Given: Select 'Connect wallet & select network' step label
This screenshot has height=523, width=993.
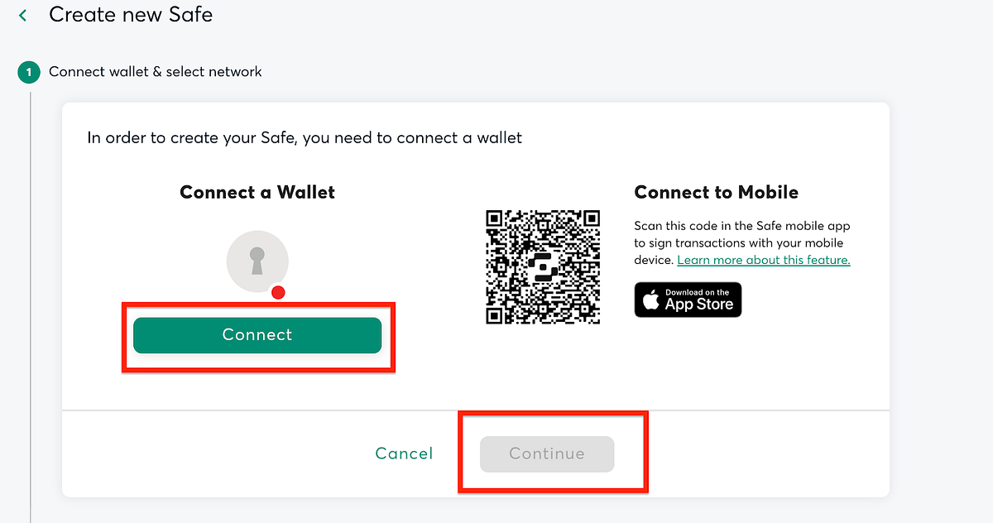Looking at the screenshot, I should [156, 72].
